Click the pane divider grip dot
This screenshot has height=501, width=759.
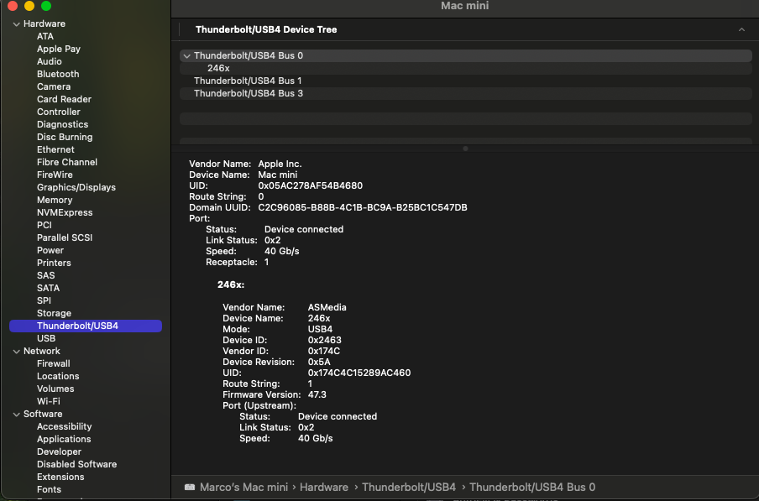pyautogui.click(x=466, y=149)
